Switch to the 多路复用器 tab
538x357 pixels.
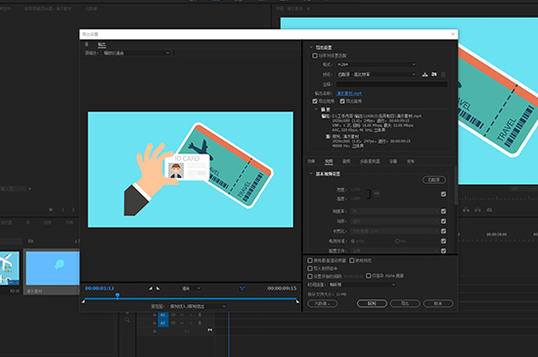(x=370, y=161)
